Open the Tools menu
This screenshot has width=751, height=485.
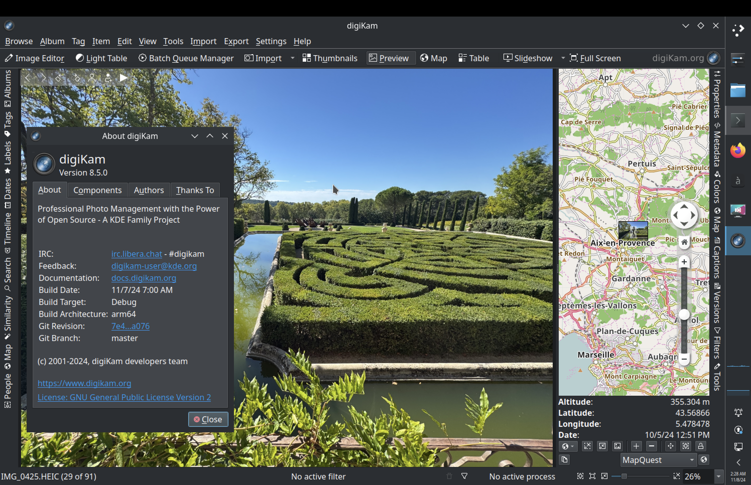click(x=173, y=41)
